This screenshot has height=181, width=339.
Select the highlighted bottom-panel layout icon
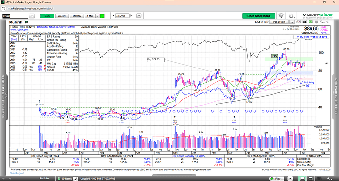tap(302, 179)
